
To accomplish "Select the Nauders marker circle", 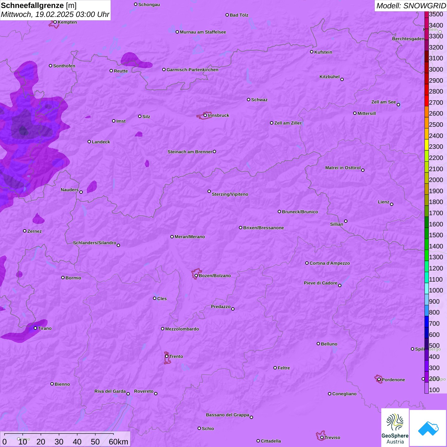I will click(x=81, y=192).
